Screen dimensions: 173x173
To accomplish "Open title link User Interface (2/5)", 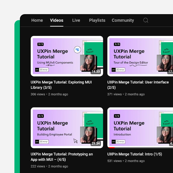I will click(x=138, y=85).
